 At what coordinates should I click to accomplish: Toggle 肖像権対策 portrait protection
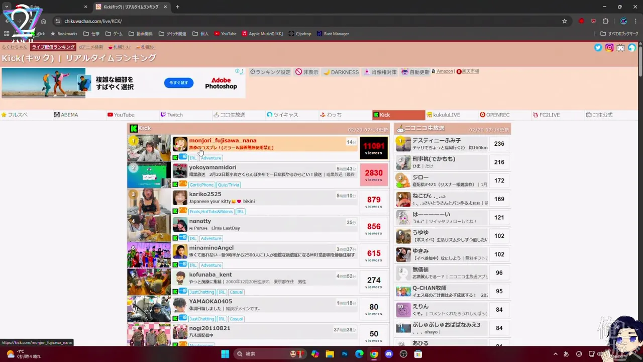point(380,72)
